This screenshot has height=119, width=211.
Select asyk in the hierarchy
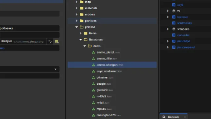click(x=180, y=5)
